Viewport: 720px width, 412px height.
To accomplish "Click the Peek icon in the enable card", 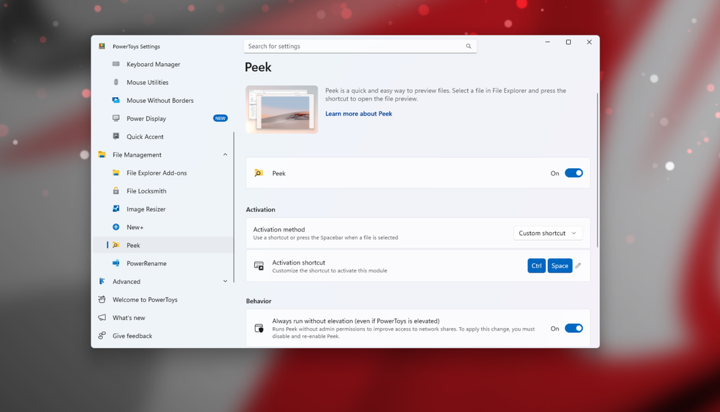I will (x=258, y=173).
